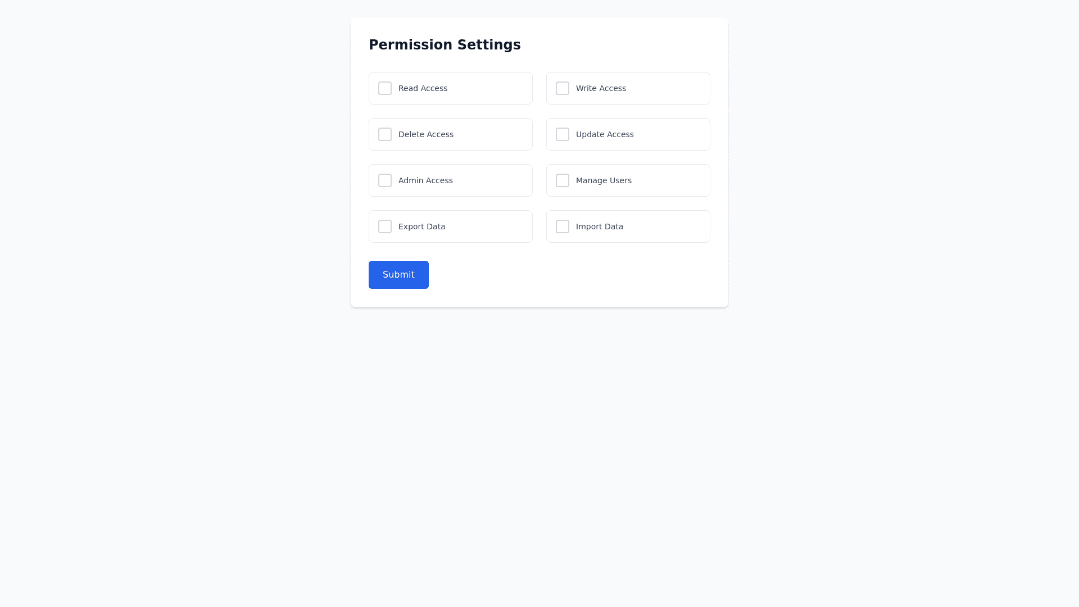Click the "Import Data" label text

click(599, 227)
